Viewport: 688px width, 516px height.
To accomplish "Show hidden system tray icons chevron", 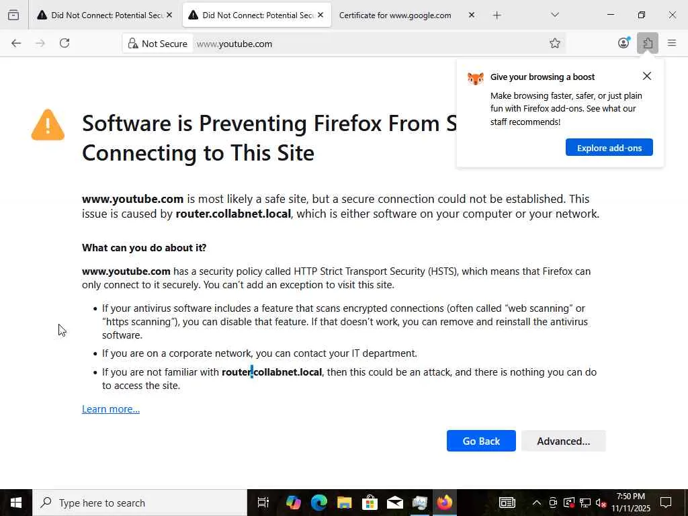I will click(536, 503).
